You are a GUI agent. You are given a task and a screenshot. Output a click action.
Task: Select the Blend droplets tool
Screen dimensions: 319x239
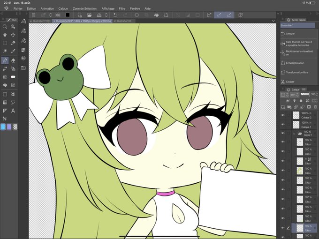[5, 77]
